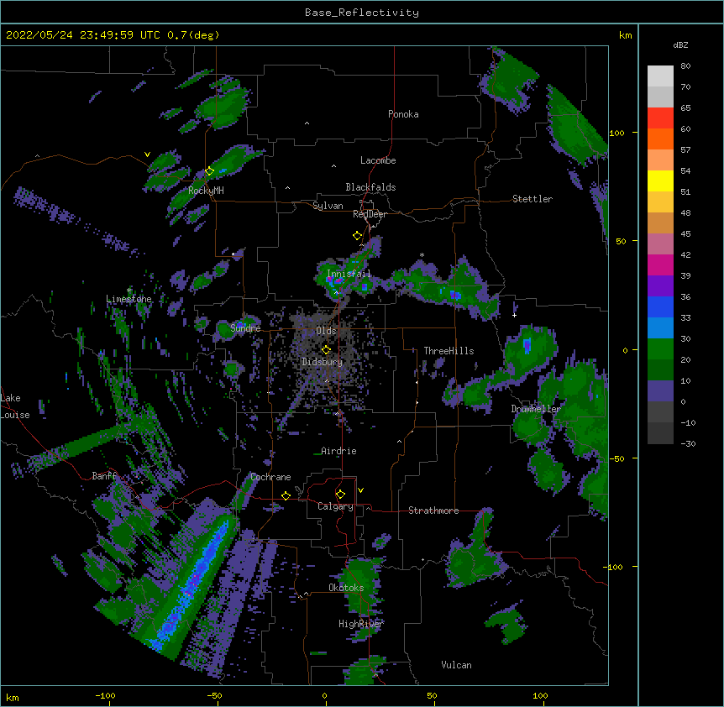Click the yellow diamond marker south of RedDeer
Viewport: 724px width, 707px height.
point(357,236)
